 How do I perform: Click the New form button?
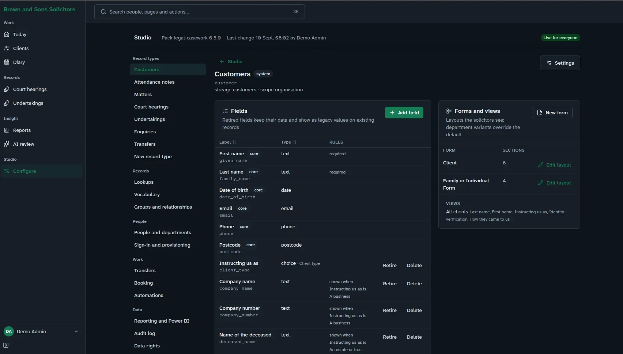552,113
